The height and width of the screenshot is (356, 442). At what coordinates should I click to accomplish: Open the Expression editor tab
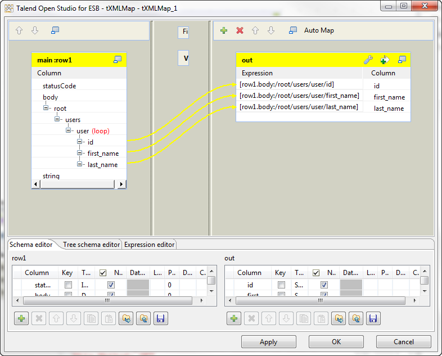(x=150, y=245)
